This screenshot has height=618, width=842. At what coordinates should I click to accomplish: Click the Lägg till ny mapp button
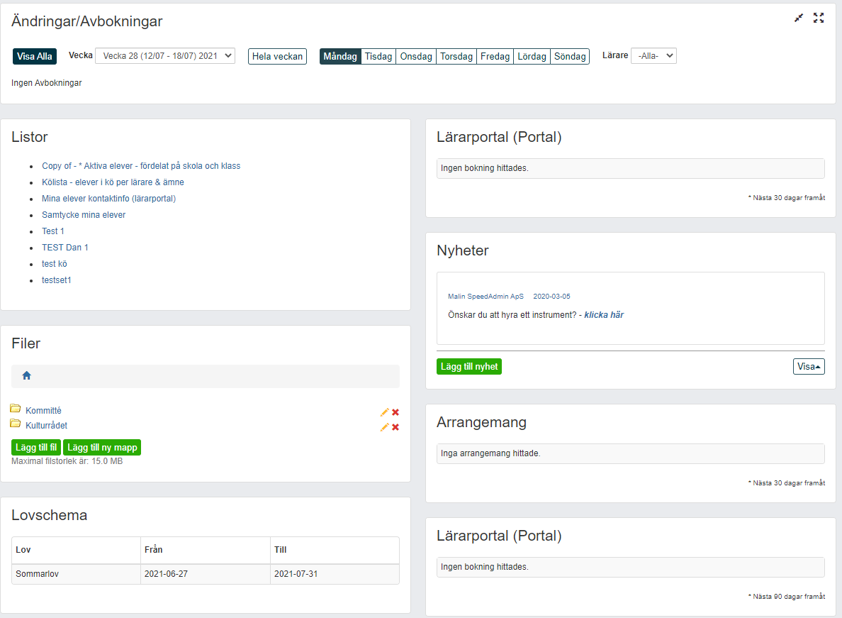102,448
